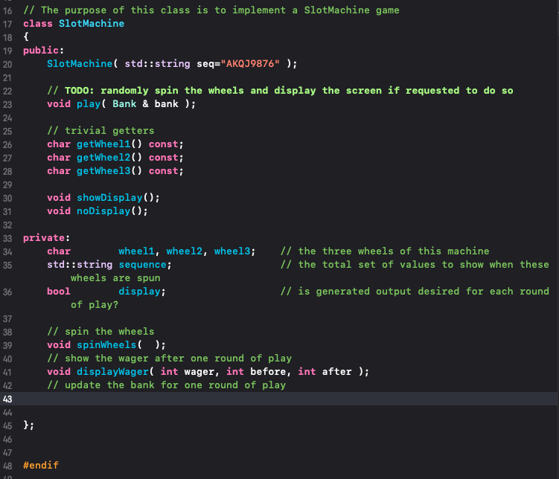Click the "update the bank" comment
This screenshot has width=559, height=479.
[x=167, y=385]
